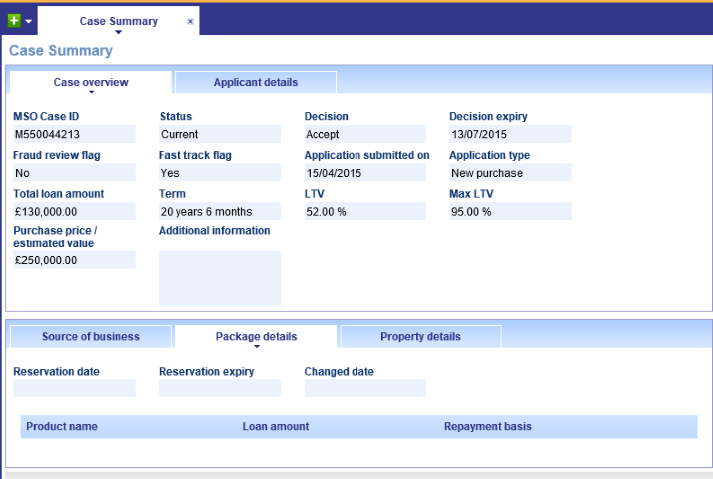
Task: Click the Application type field
Action: pos(510,173)
